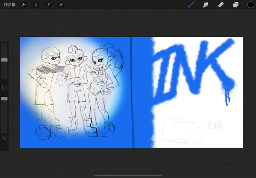
Task: Open the 作品集 gallery
Action: coord(10,5)
